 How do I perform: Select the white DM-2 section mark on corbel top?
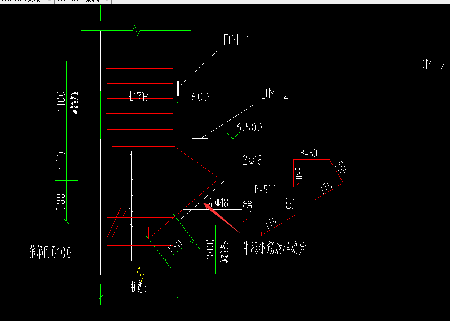[200, 138]
